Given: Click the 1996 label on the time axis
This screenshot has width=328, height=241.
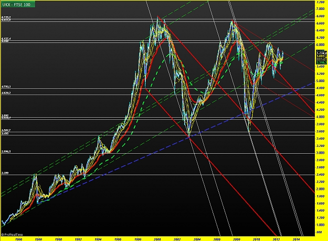Looking at the screenshot, I should tap(118, 239).
